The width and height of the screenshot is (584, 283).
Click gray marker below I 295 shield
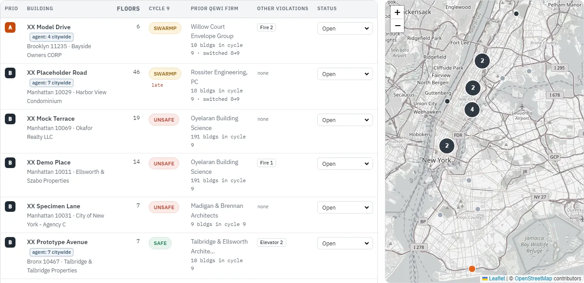pos(529,71)
